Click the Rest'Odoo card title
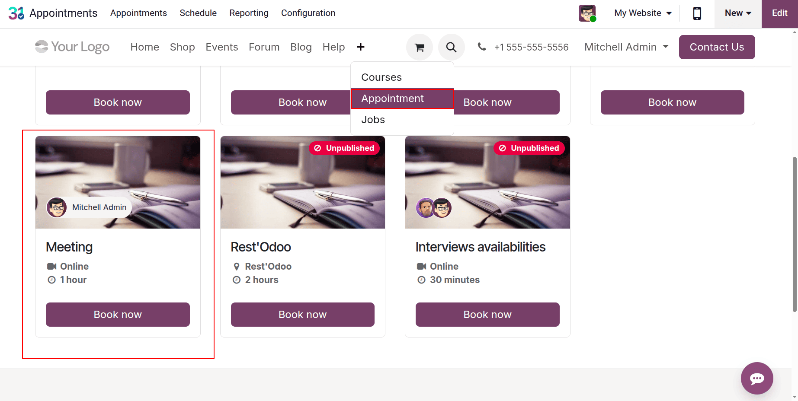This screenshot has width=798, height=401. [261, 247]
